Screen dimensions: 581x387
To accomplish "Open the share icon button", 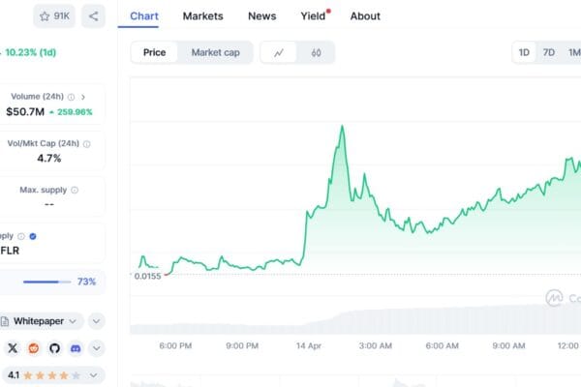I will point(93,16).
